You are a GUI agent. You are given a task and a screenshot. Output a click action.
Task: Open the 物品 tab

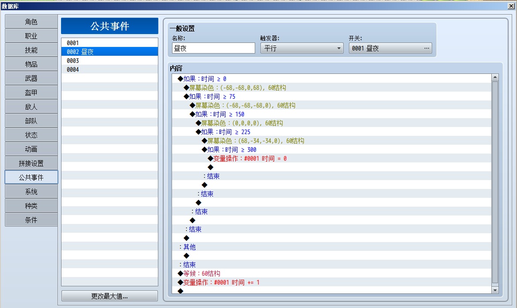pyautogui.click(x=31, y=64)
